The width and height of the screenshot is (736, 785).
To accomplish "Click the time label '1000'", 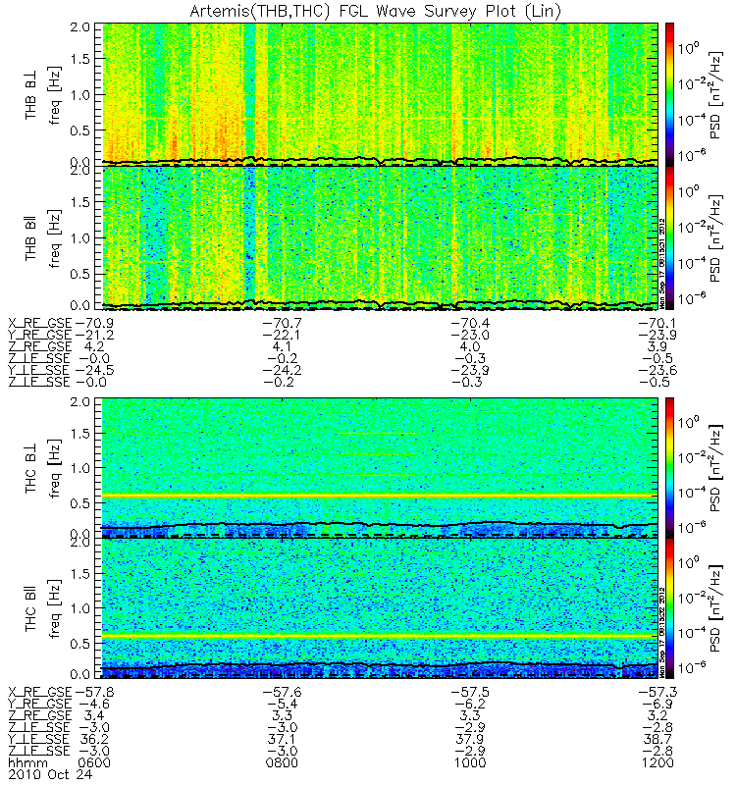I will (470, 762).
